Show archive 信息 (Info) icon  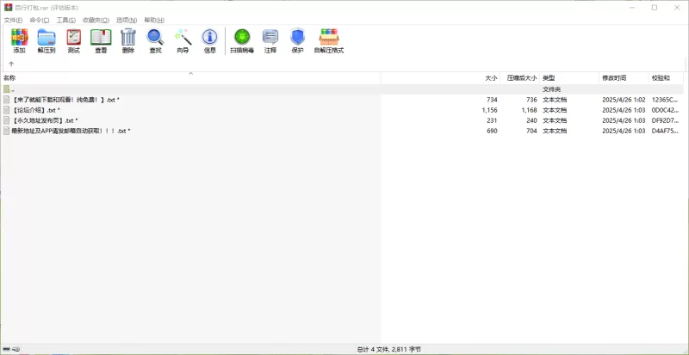pos(209,37)
